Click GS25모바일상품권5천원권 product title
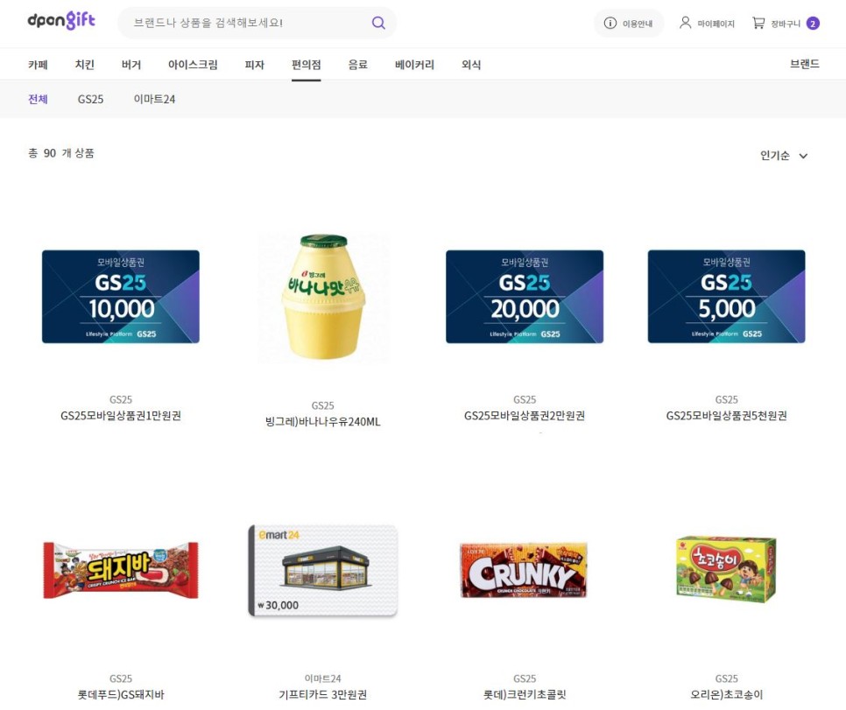This screenshot has height=710, width=846. (726, 416)
